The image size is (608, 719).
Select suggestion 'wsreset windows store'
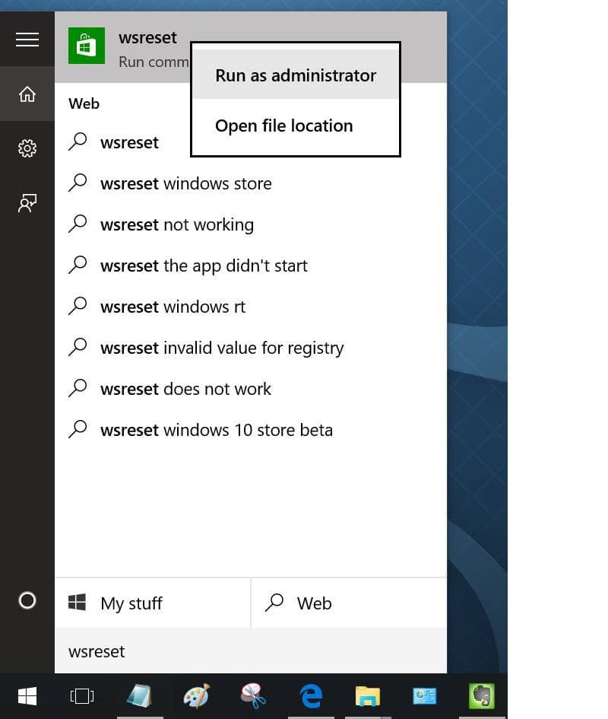click(186, 183)
